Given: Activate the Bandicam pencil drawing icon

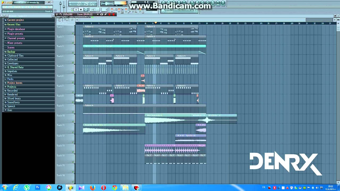Looking at the screenshot, I should tap(105, 14).
